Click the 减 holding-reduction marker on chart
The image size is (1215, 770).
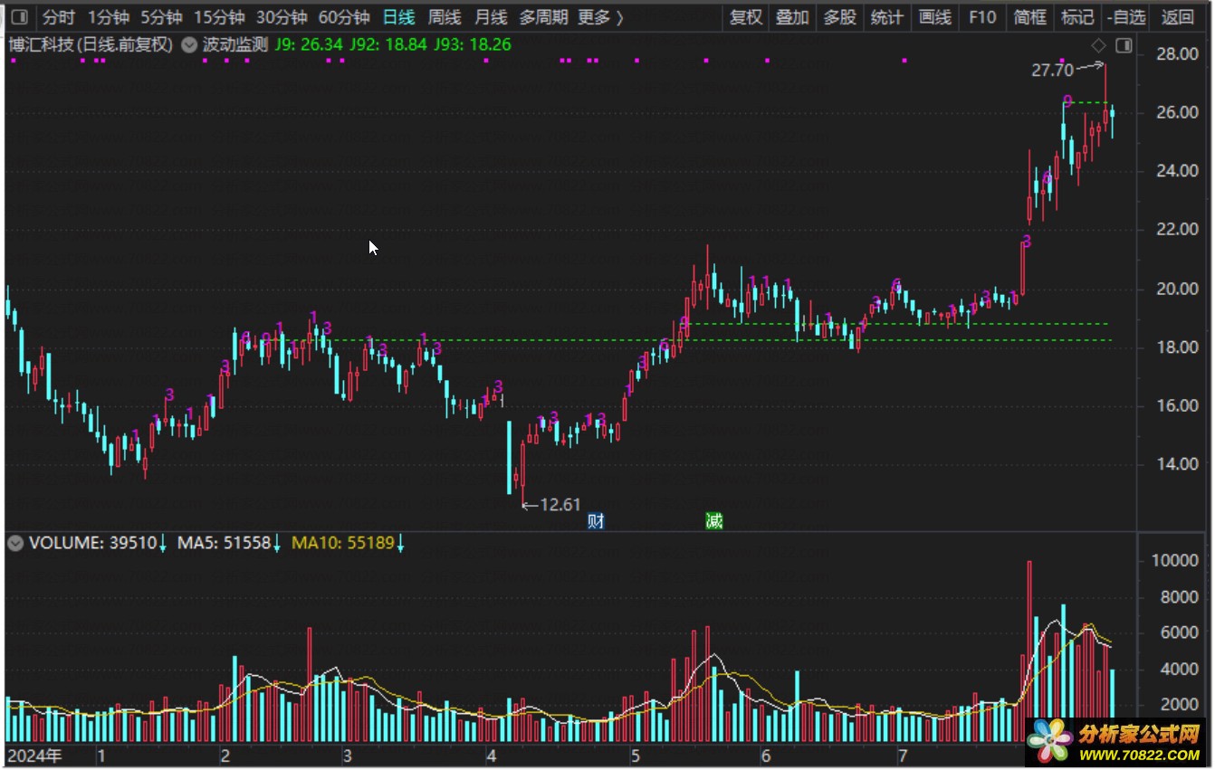coord(714,521)
